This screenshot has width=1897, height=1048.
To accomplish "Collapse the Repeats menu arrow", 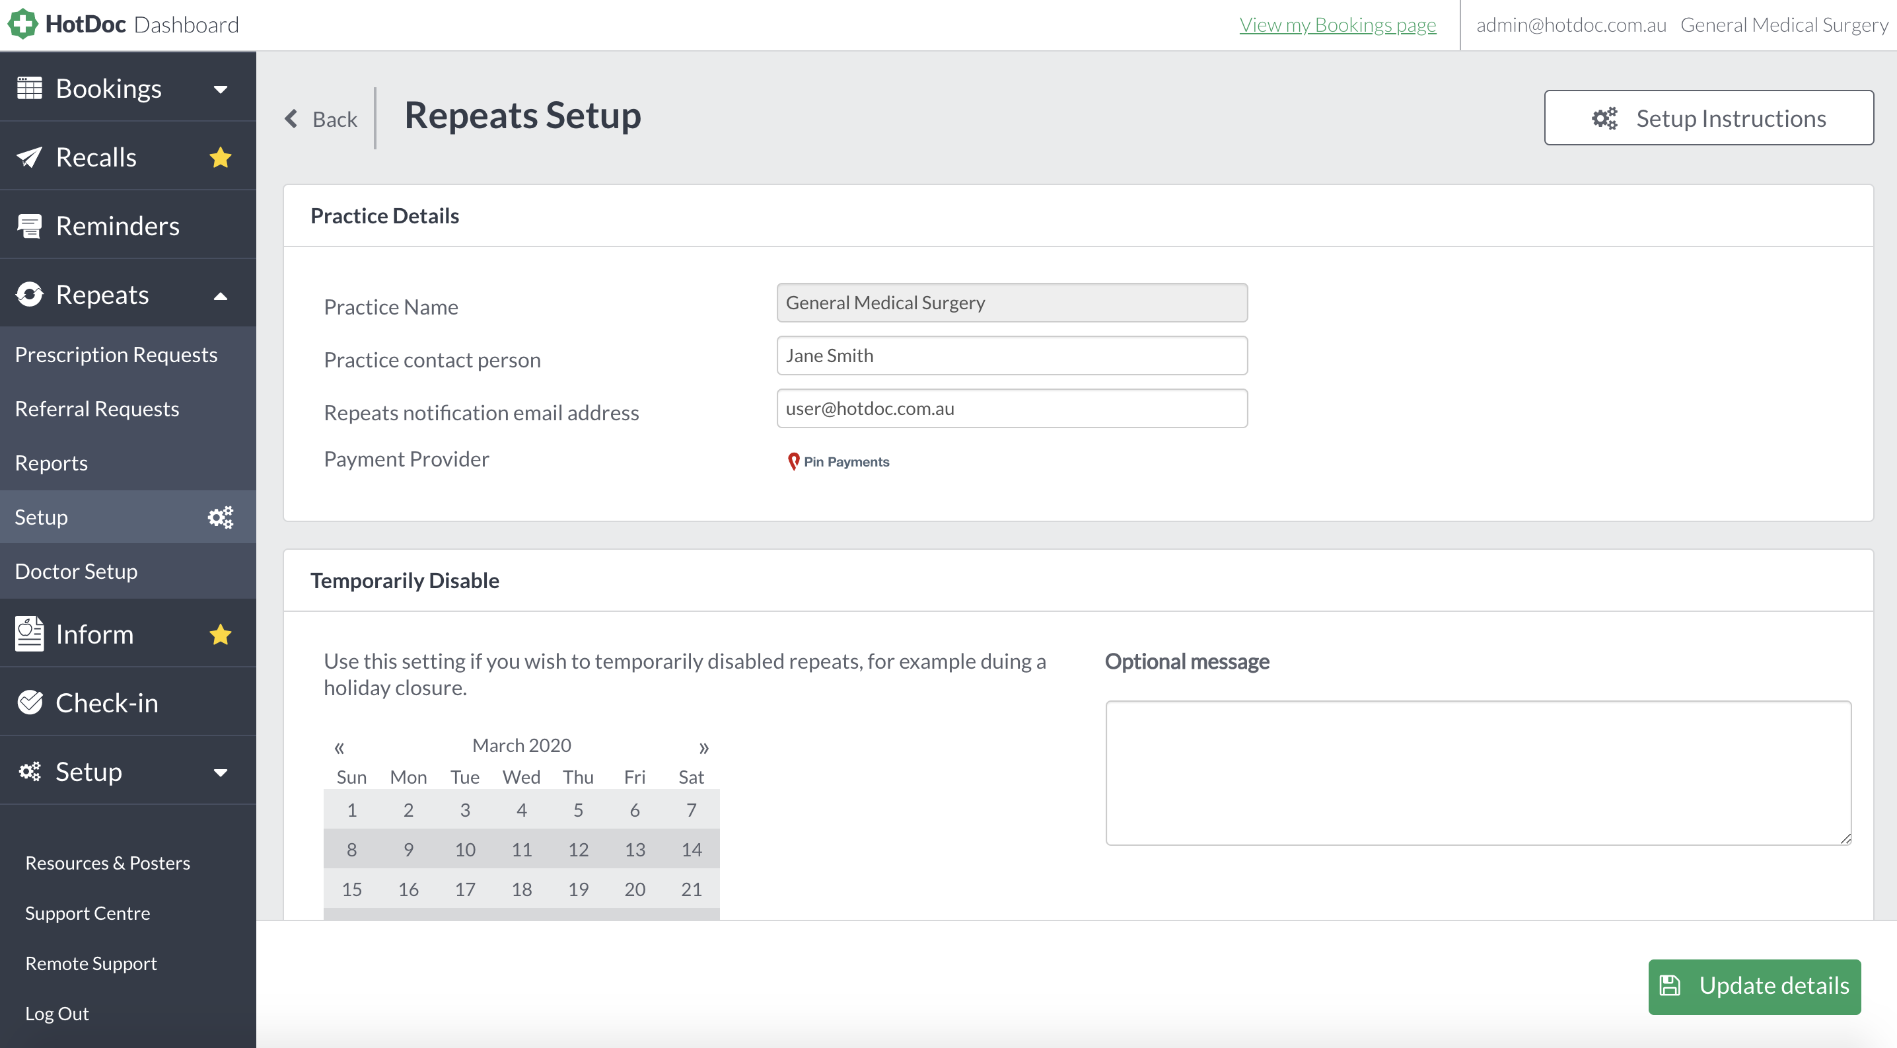I will tap(220, 296).
